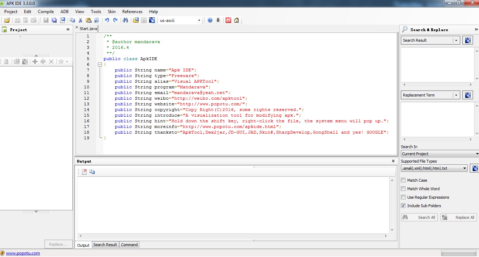Click the blue icon left of the encoding box
Screen dimensions: 479x257
152,21
